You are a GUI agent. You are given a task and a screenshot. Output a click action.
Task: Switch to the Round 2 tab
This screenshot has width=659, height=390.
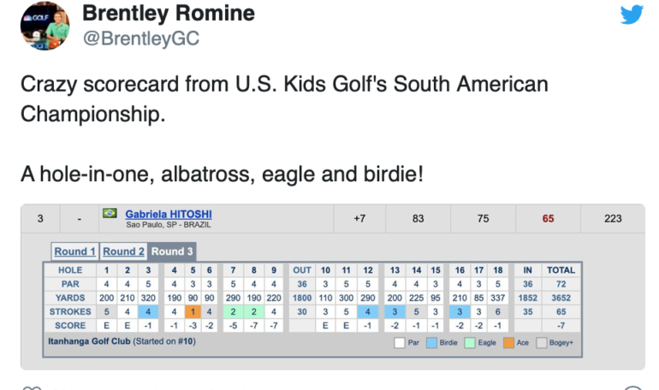[123, 251]
